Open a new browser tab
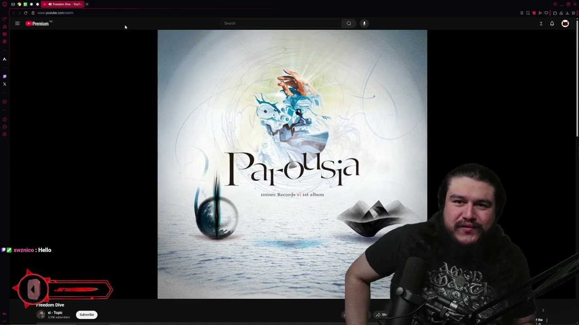Image resolution: width=579 pixels, height=325 pixels. (87, 4)
